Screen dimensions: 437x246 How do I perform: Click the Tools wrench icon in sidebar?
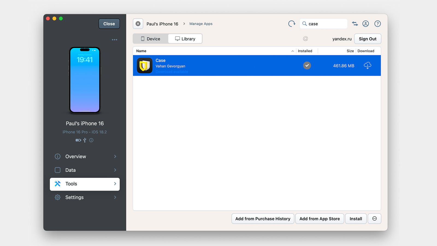pos(58,184)
